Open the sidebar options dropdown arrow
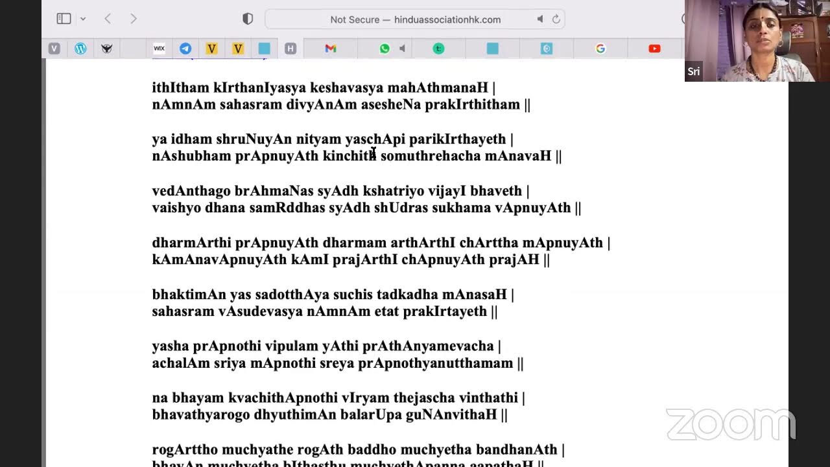 point(82,19)
